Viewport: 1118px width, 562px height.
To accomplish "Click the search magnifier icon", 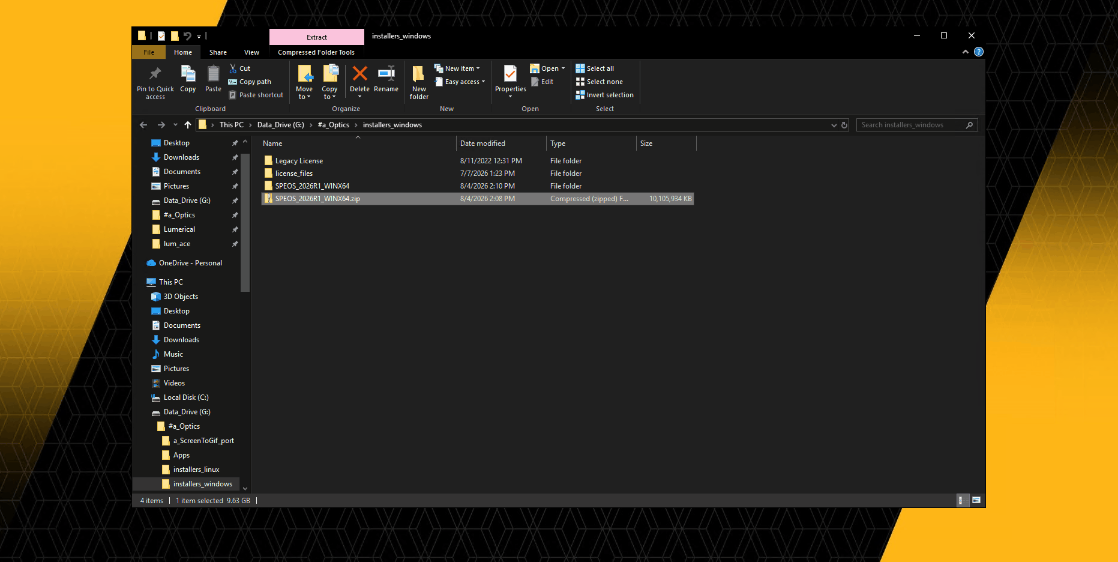I will point(969,125).
